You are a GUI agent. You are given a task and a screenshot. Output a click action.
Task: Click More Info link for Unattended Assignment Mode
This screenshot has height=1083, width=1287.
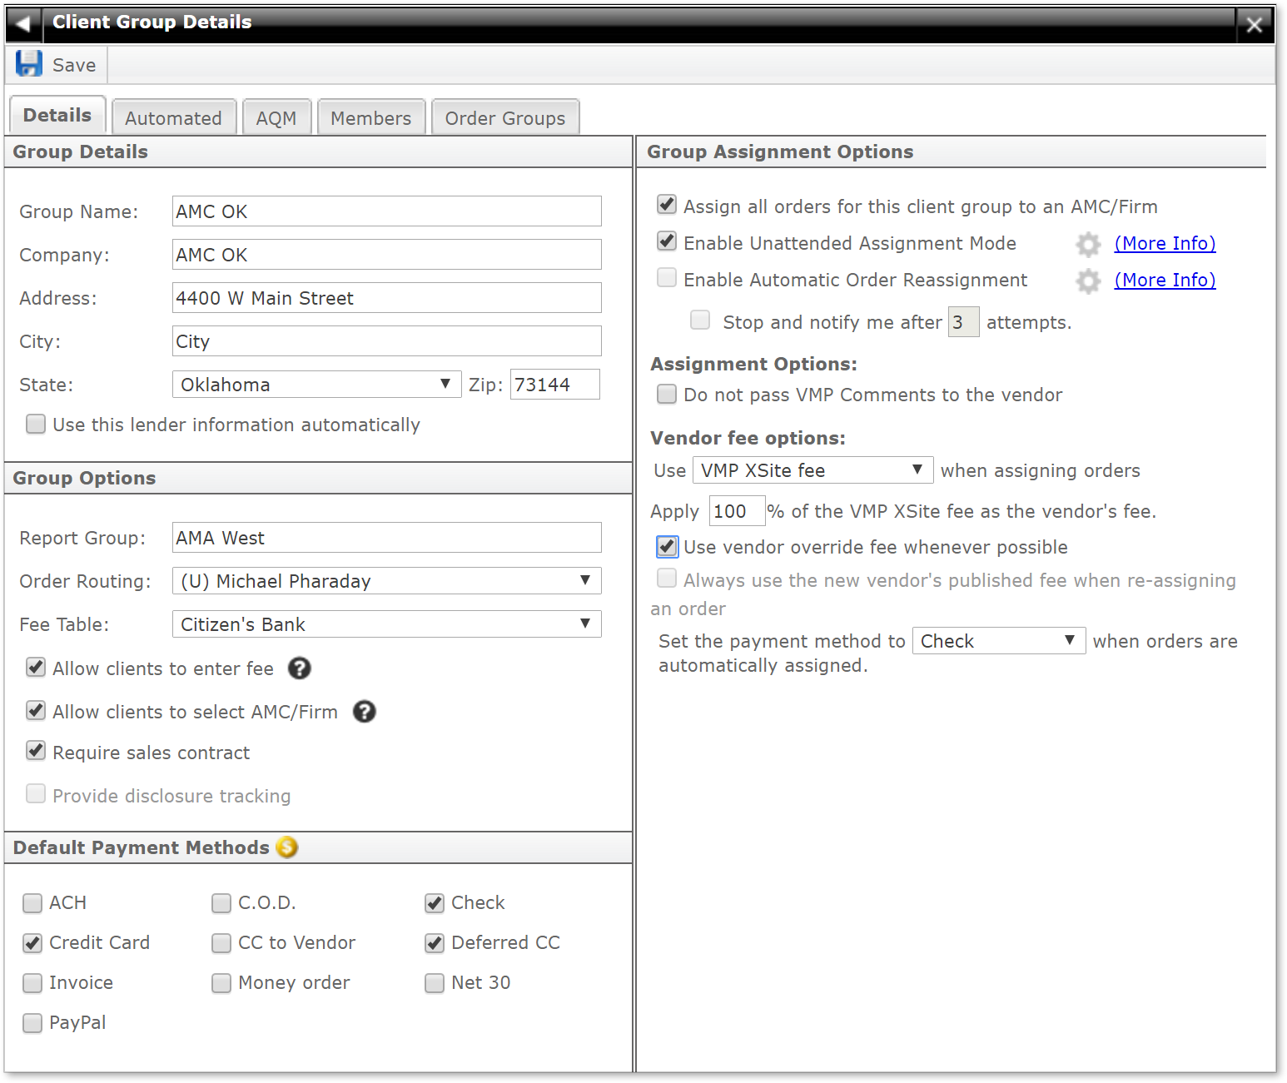coord(1165,243)
